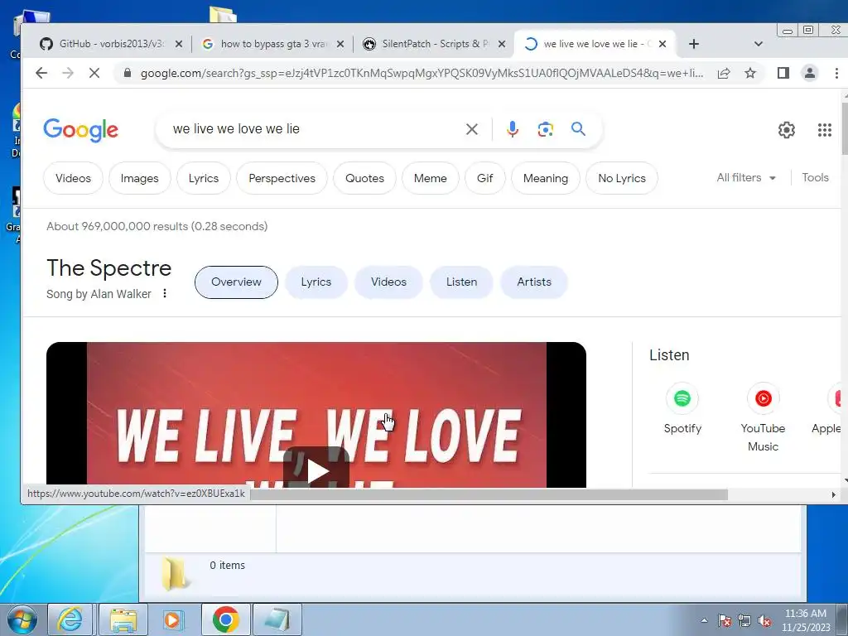Screen dimensions: 848x636
Task: Open search Tools
Action: [815, 177]
